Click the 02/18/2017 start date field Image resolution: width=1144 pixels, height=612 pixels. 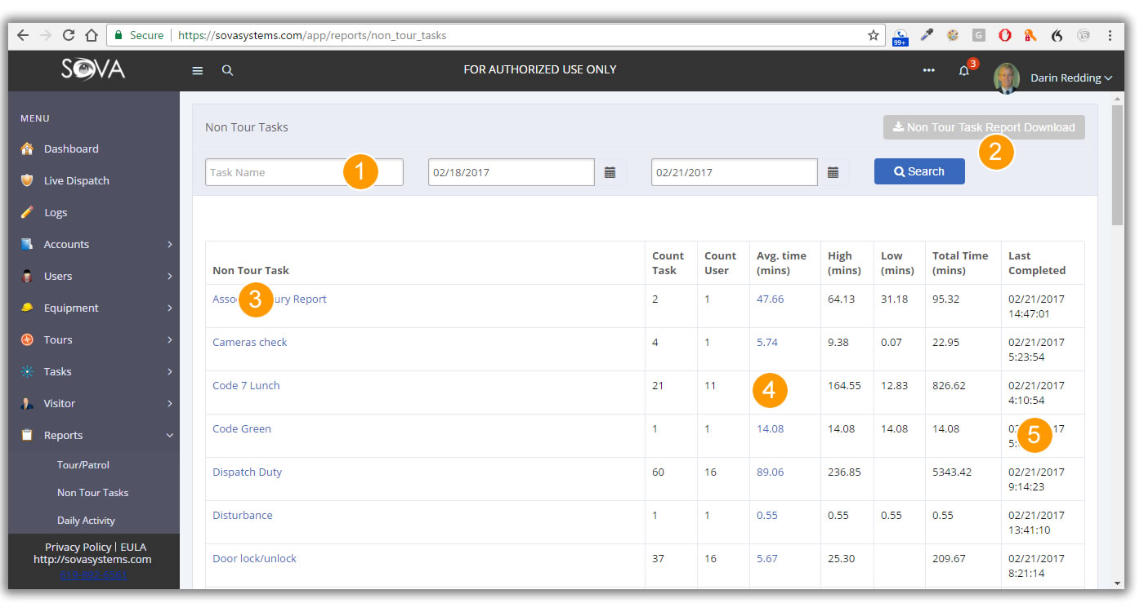pos(512,172)
